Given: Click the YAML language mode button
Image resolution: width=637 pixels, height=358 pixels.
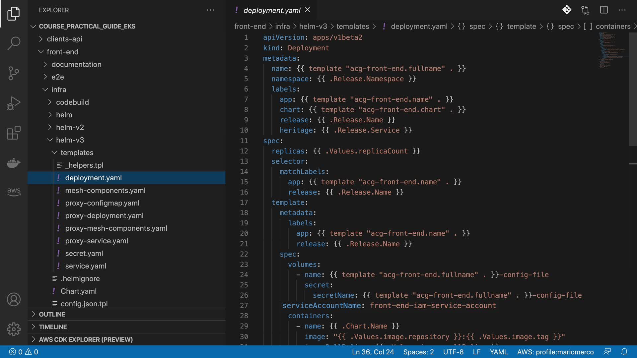Looking at the screenshot, I should 499,352.
